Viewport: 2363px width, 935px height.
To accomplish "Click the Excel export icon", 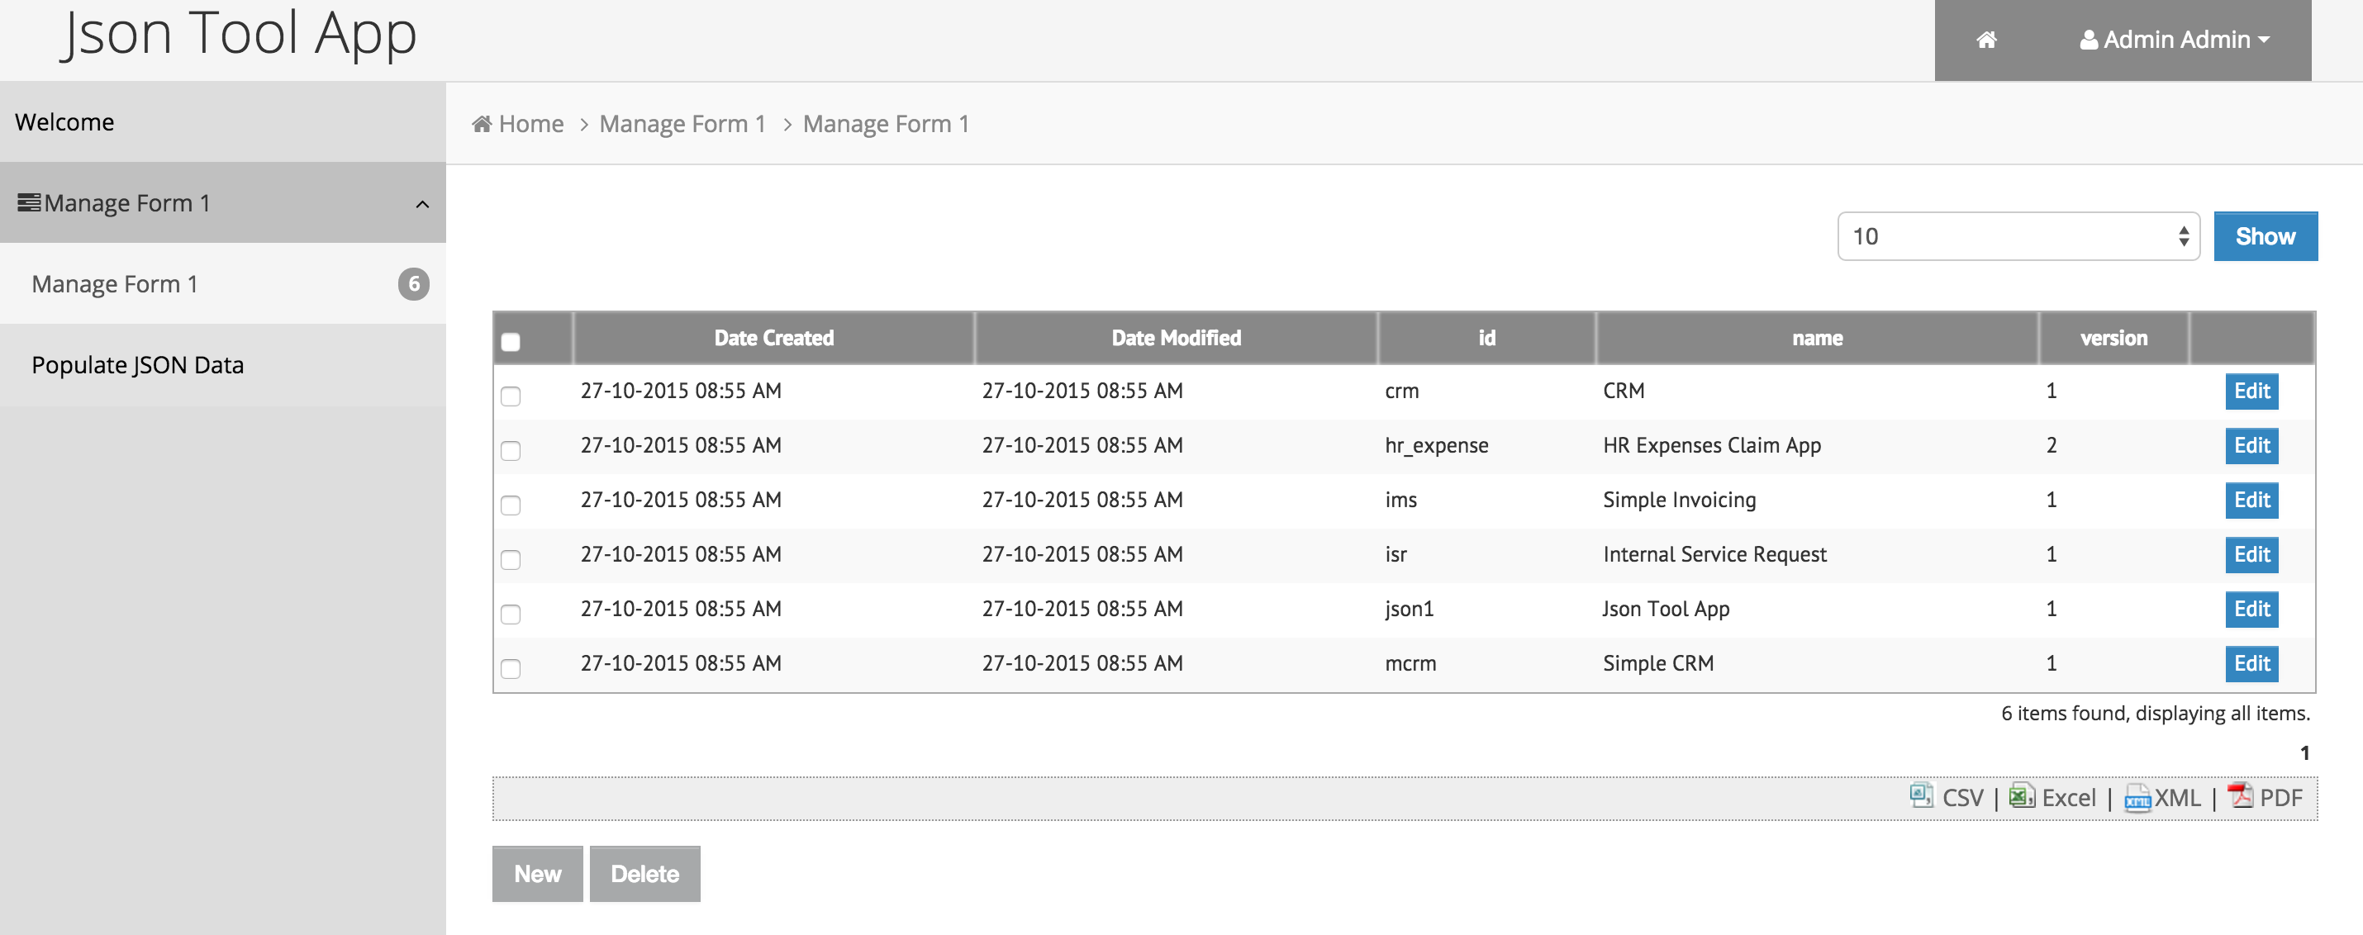I will (x=2021, y=795).
